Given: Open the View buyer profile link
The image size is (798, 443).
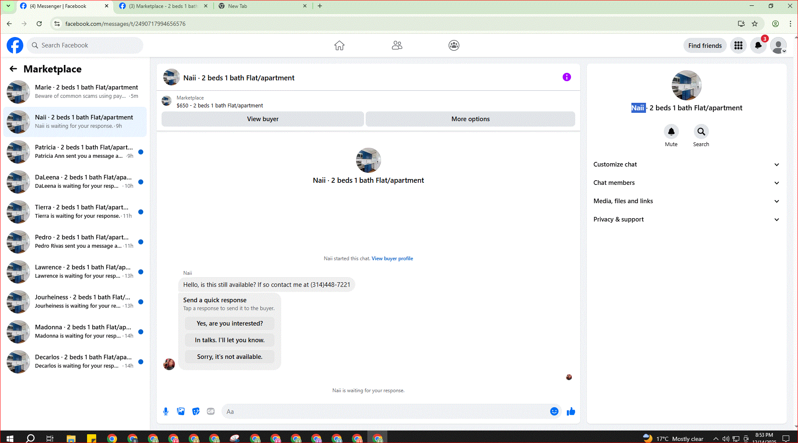Looking at the screenshot, I should pos(392,259).
